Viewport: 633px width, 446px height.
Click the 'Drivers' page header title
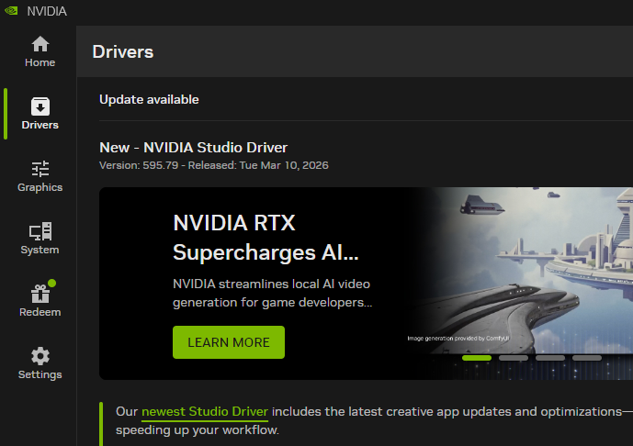(x=123, y=51)
